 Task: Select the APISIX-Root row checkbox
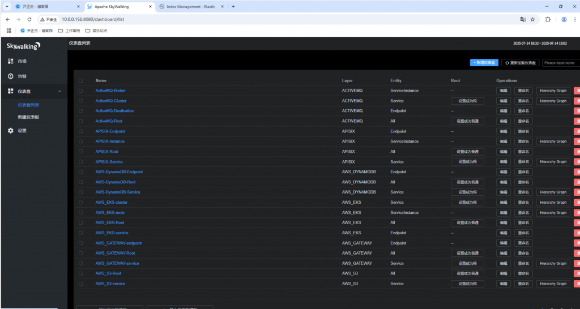80,152
